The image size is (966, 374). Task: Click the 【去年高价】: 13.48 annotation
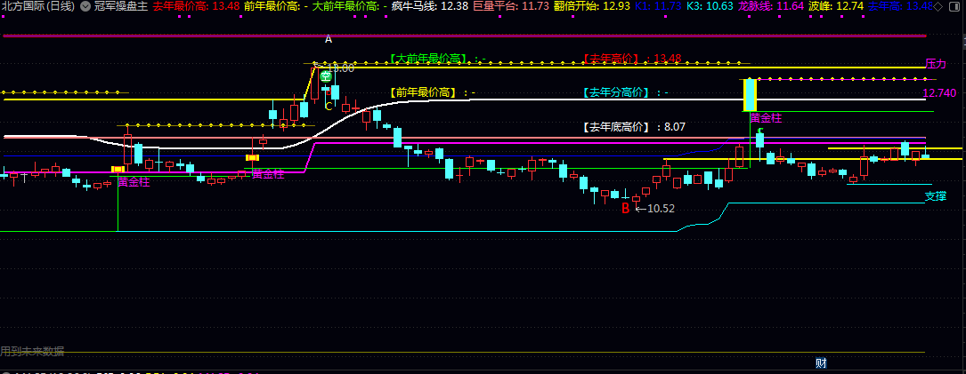[x=631, y=59]
